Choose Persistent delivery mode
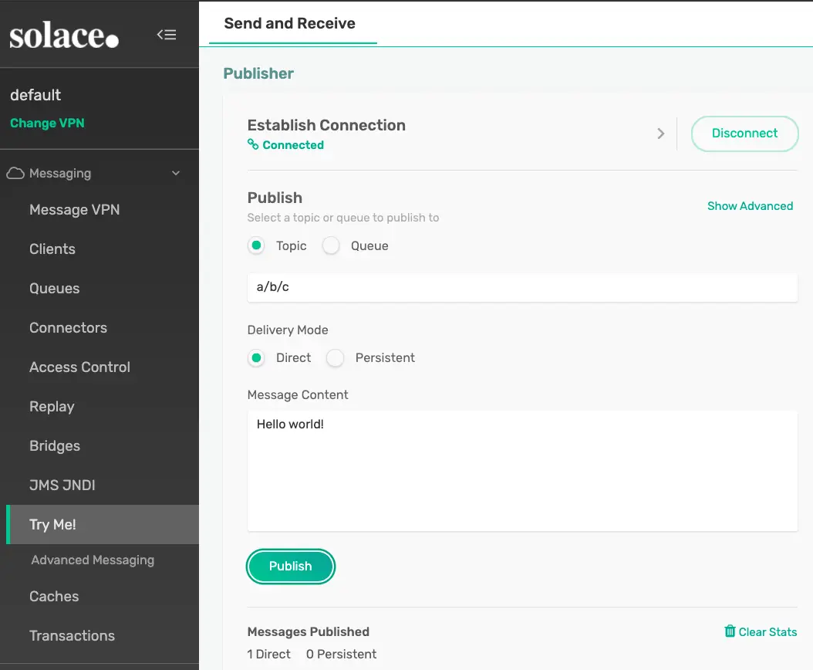 tap(335, 358)
